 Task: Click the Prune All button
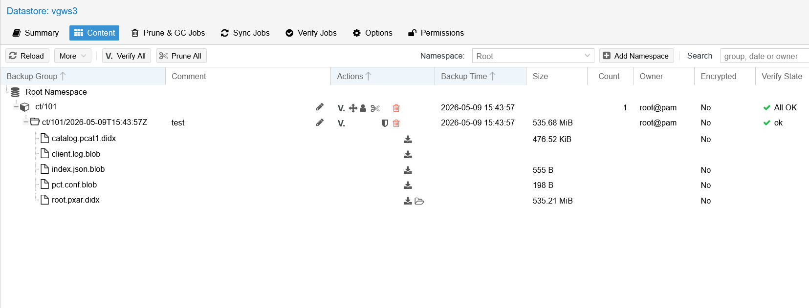[181, 56]
